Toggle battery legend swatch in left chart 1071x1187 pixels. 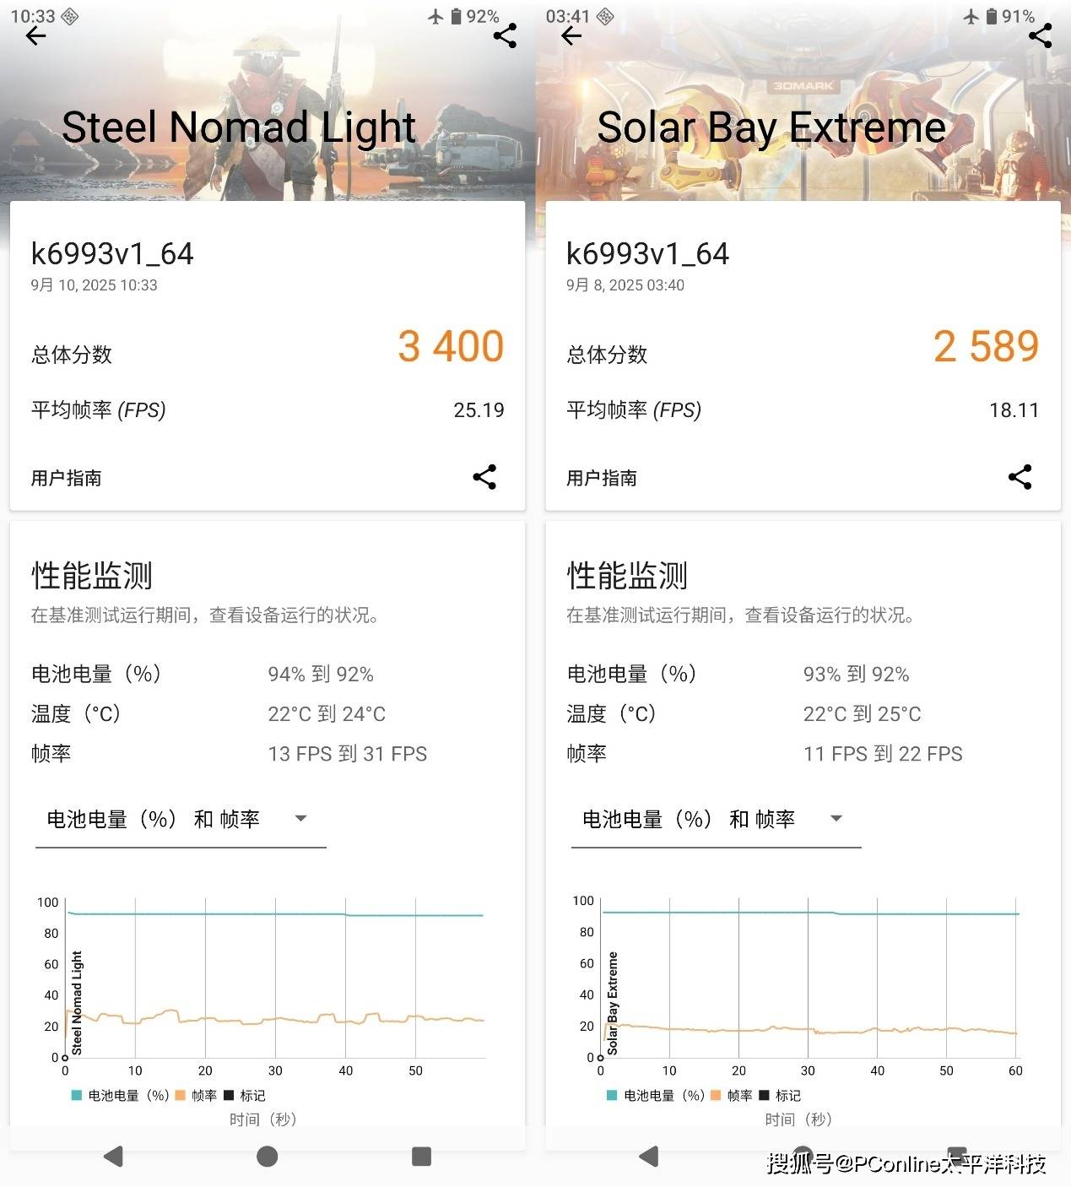77,1095
